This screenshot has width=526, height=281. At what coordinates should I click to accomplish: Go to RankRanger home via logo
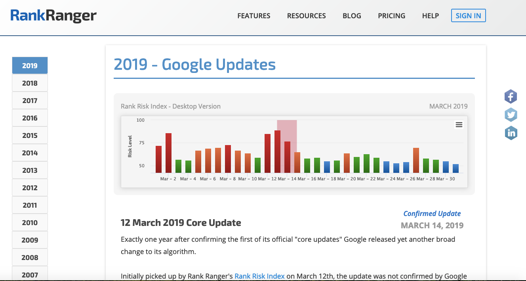point(53,16)
